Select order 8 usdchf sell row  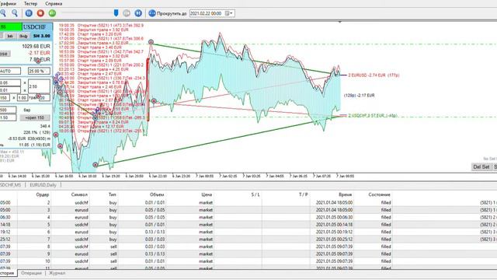pyautogui.click(x=248, y=247)
